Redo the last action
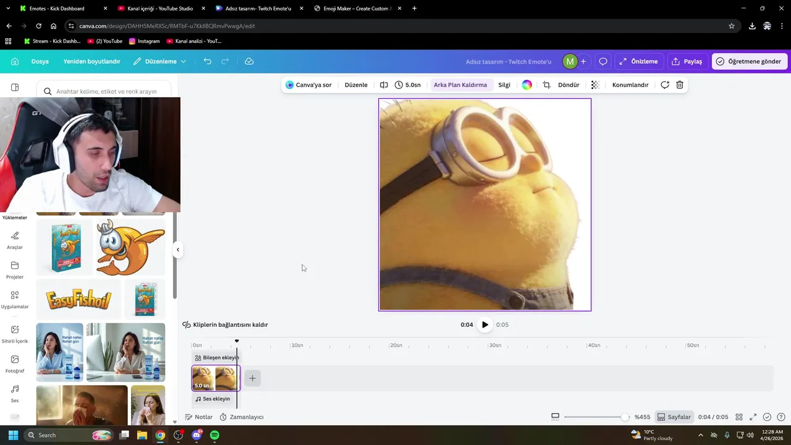The height and width of the screenshot is (445, 791). point(225,61)
